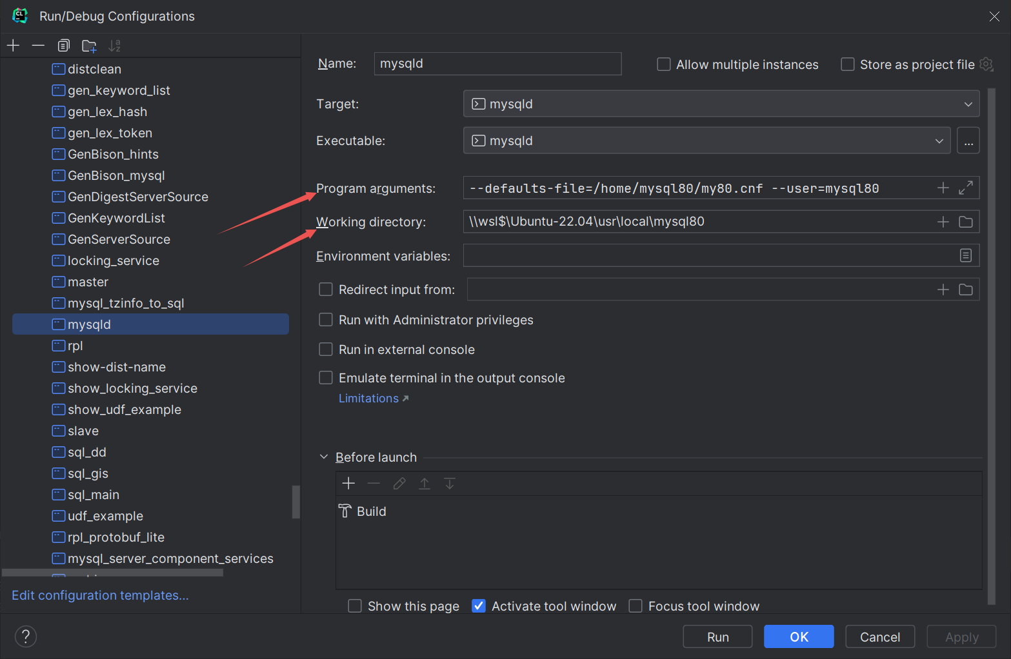Viewport: 1011px width, 659px height.
Task: Click the Name input field
Action: click(x=497, y=64)
